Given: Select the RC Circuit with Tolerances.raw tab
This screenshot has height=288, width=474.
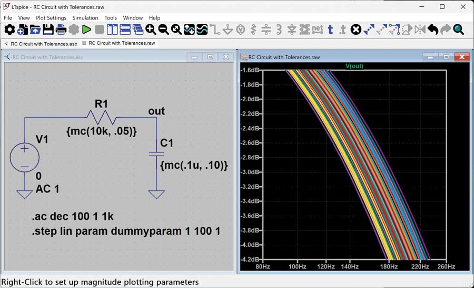Looking at the screenshot, I should point(121,43).
